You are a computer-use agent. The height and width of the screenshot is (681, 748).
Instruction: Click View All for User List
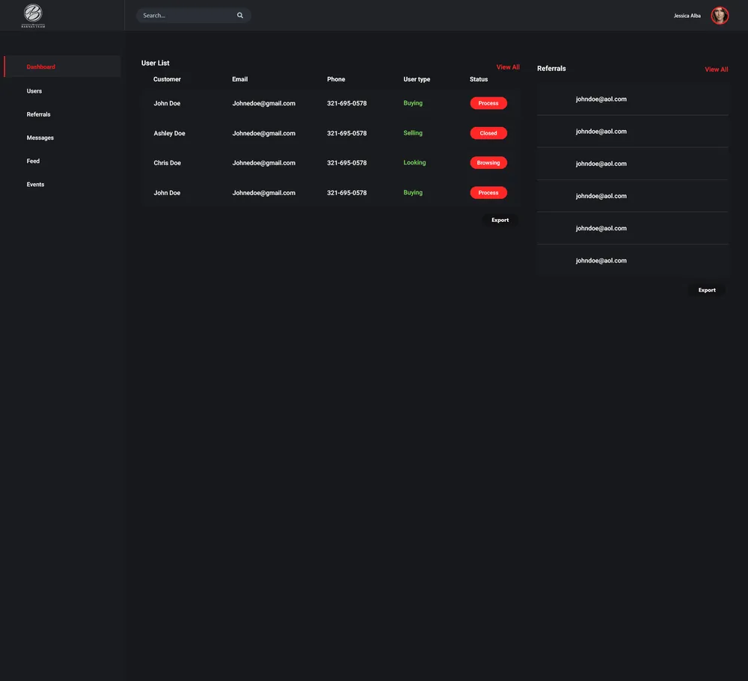[508, 67]
